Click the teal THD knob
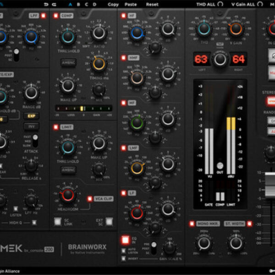275x275 pixels. [204, 29]
